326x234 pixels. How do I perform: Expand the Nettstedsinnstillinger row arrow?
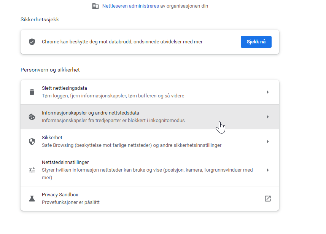pos(267,170)
